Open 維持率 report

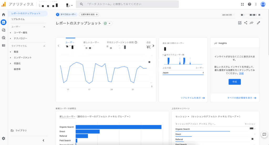point(17,69)
